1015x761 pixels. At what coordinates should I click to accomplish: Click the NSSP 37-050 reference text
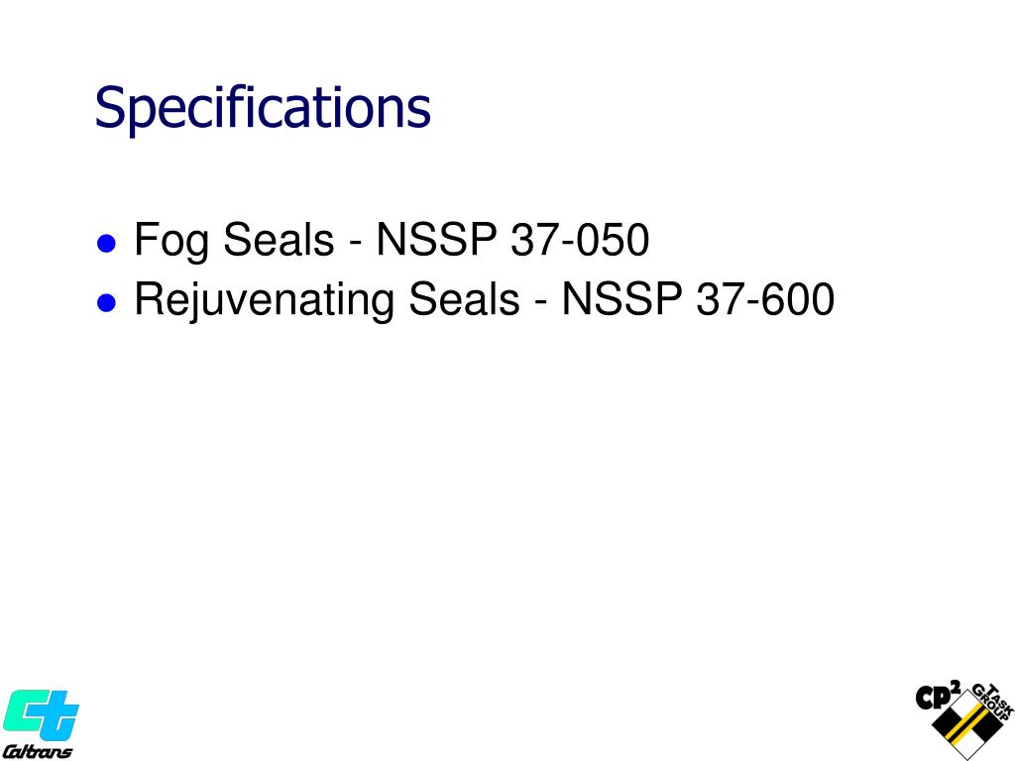512,240
